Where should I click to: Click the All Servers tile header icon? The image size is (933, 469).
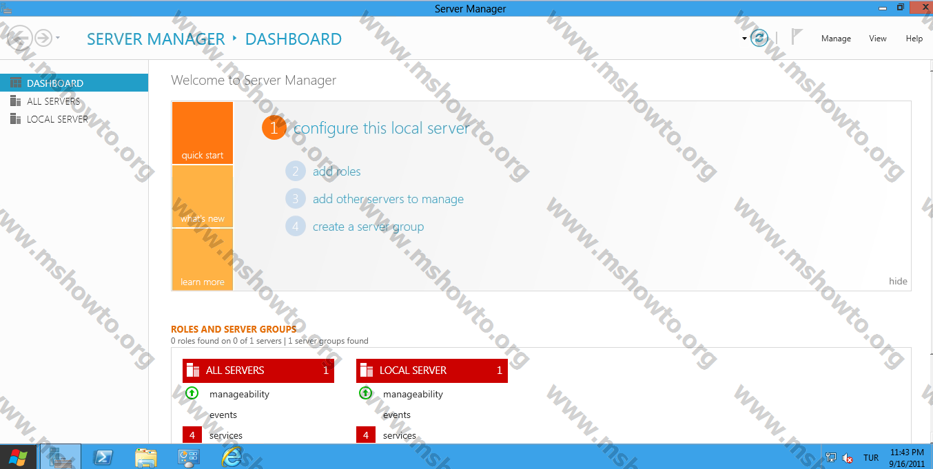(x=193, y=371)
